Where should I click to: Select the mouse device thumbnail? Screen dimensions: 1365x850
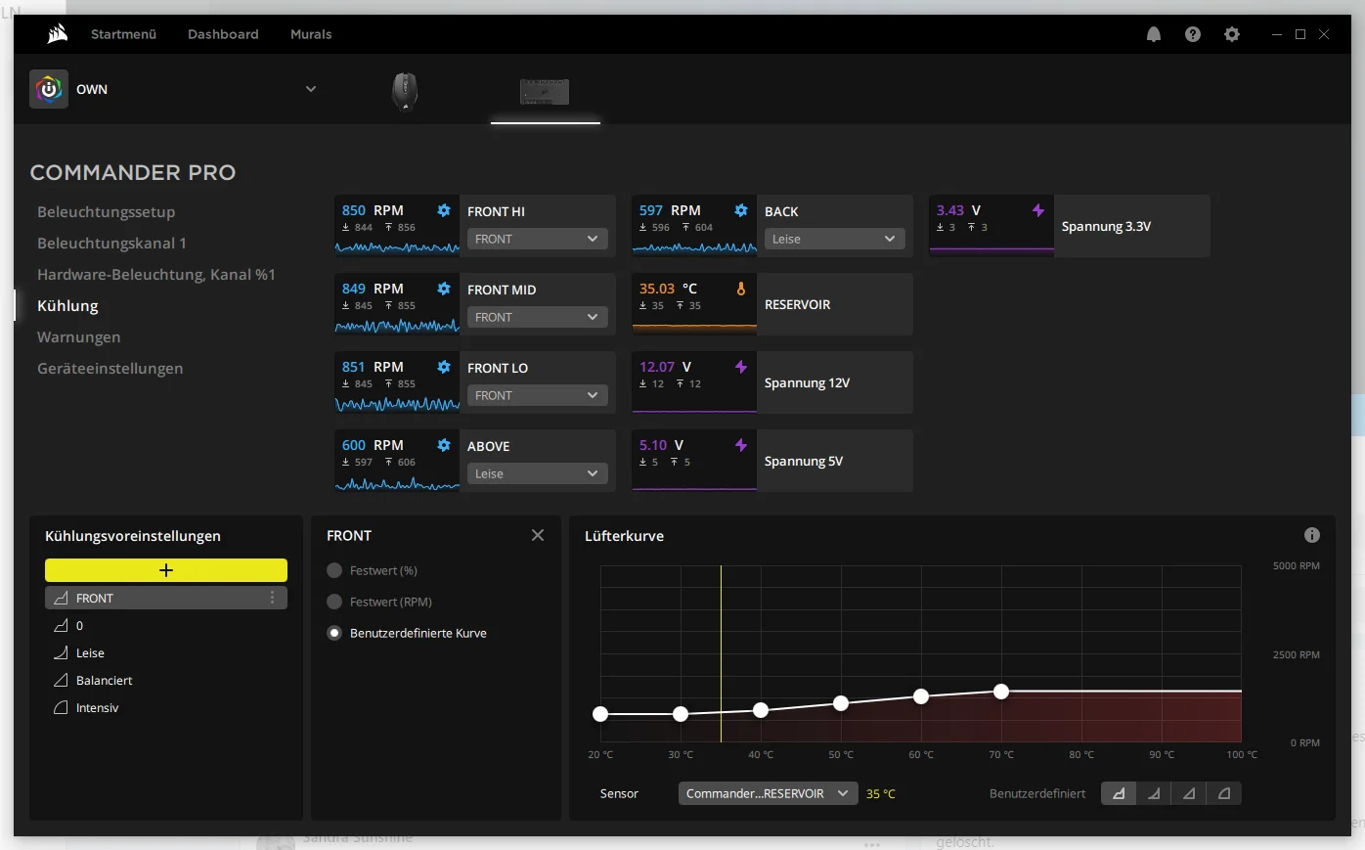[405, 91]
